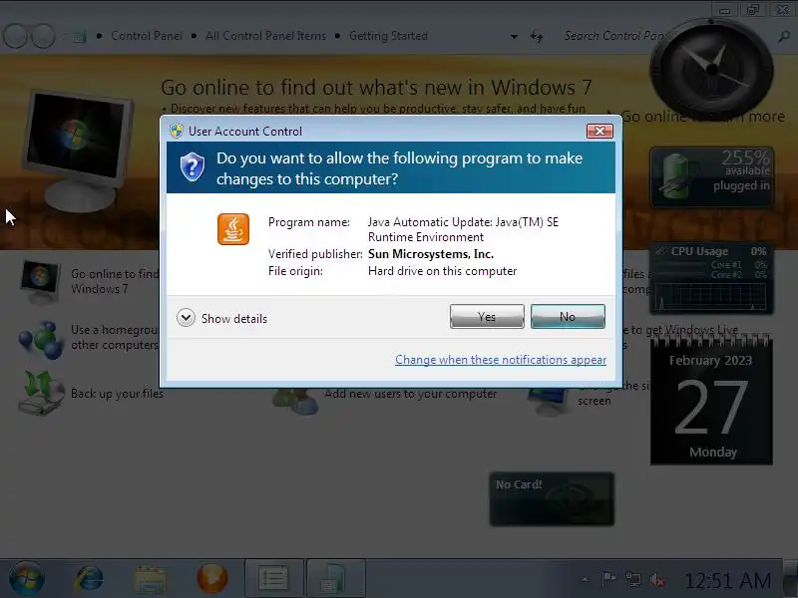Screen dimensions: 798x598
Task: Open address bar history dropdown arrow
Action: coord(514,36)
